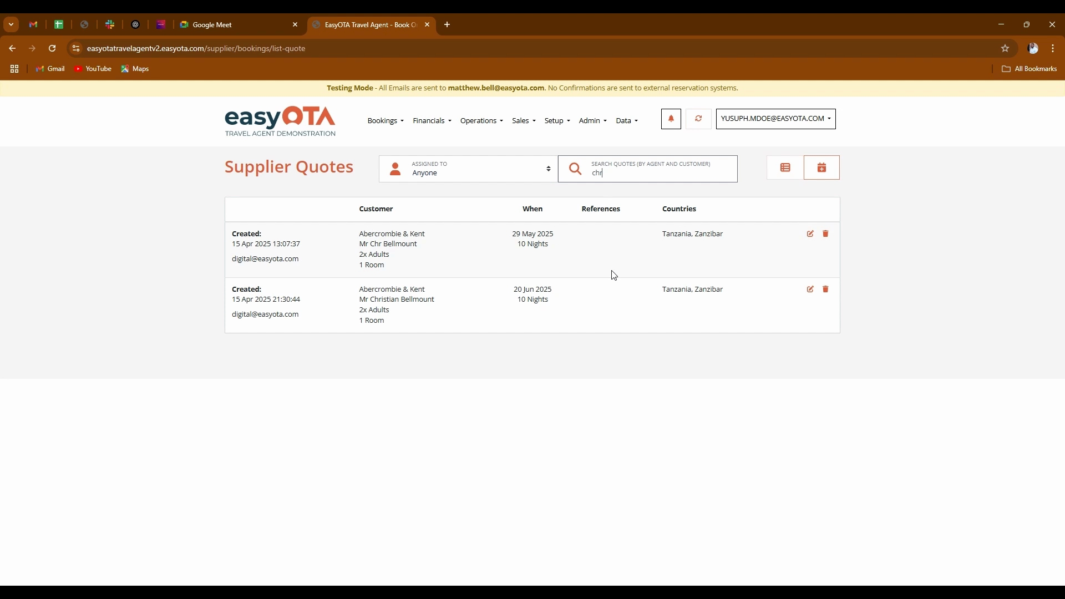Open the Gmail bookmark
Viewport: 1065px width, 599px height.
tap(50, 69)
